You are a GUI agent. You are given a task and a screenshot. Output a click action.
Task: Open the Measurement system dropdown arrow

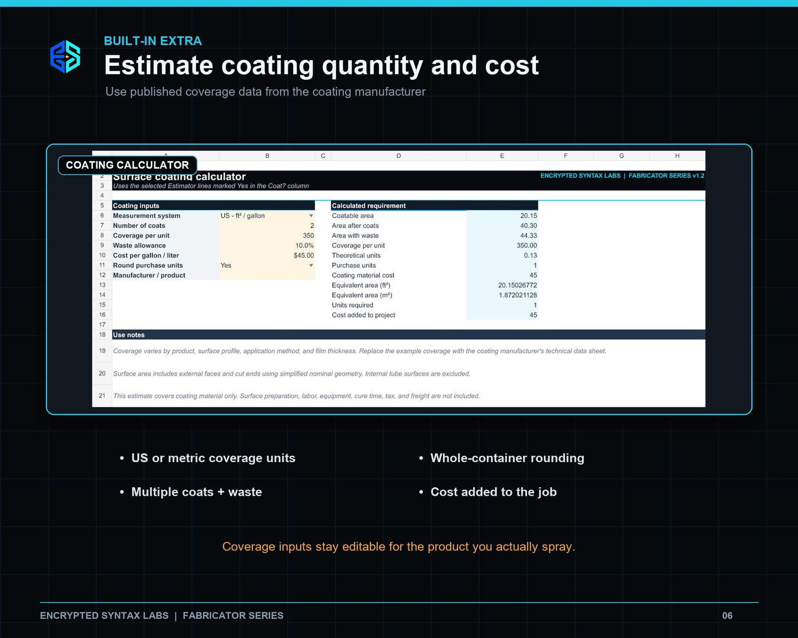pyautogui.click(x=311, y=216)
